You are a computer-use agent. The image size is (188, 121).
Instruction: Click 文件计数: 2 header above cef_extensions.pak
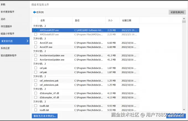40,76
